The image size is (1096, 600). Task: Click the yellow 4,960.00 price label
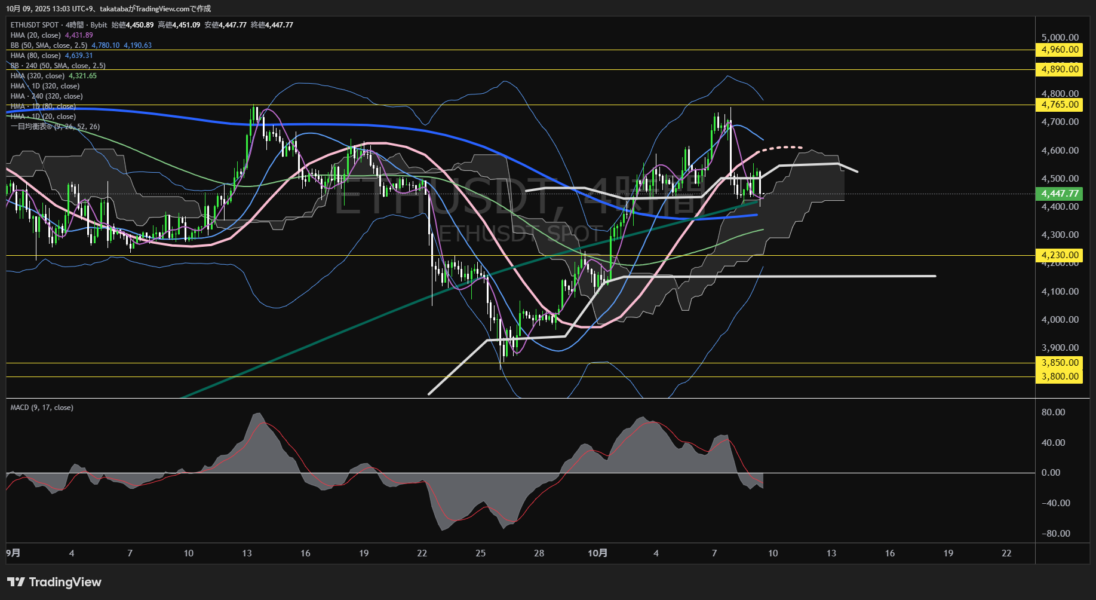(1060, 50)
